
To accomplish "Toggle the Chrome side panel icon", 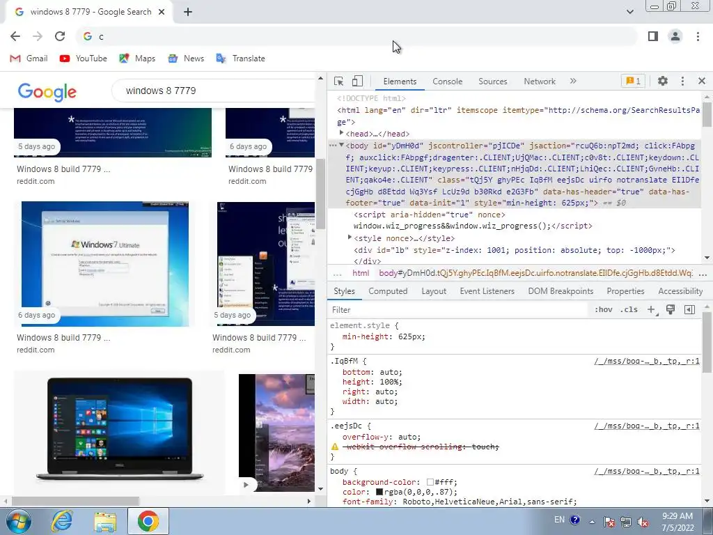I will click(x=653, y=36).
